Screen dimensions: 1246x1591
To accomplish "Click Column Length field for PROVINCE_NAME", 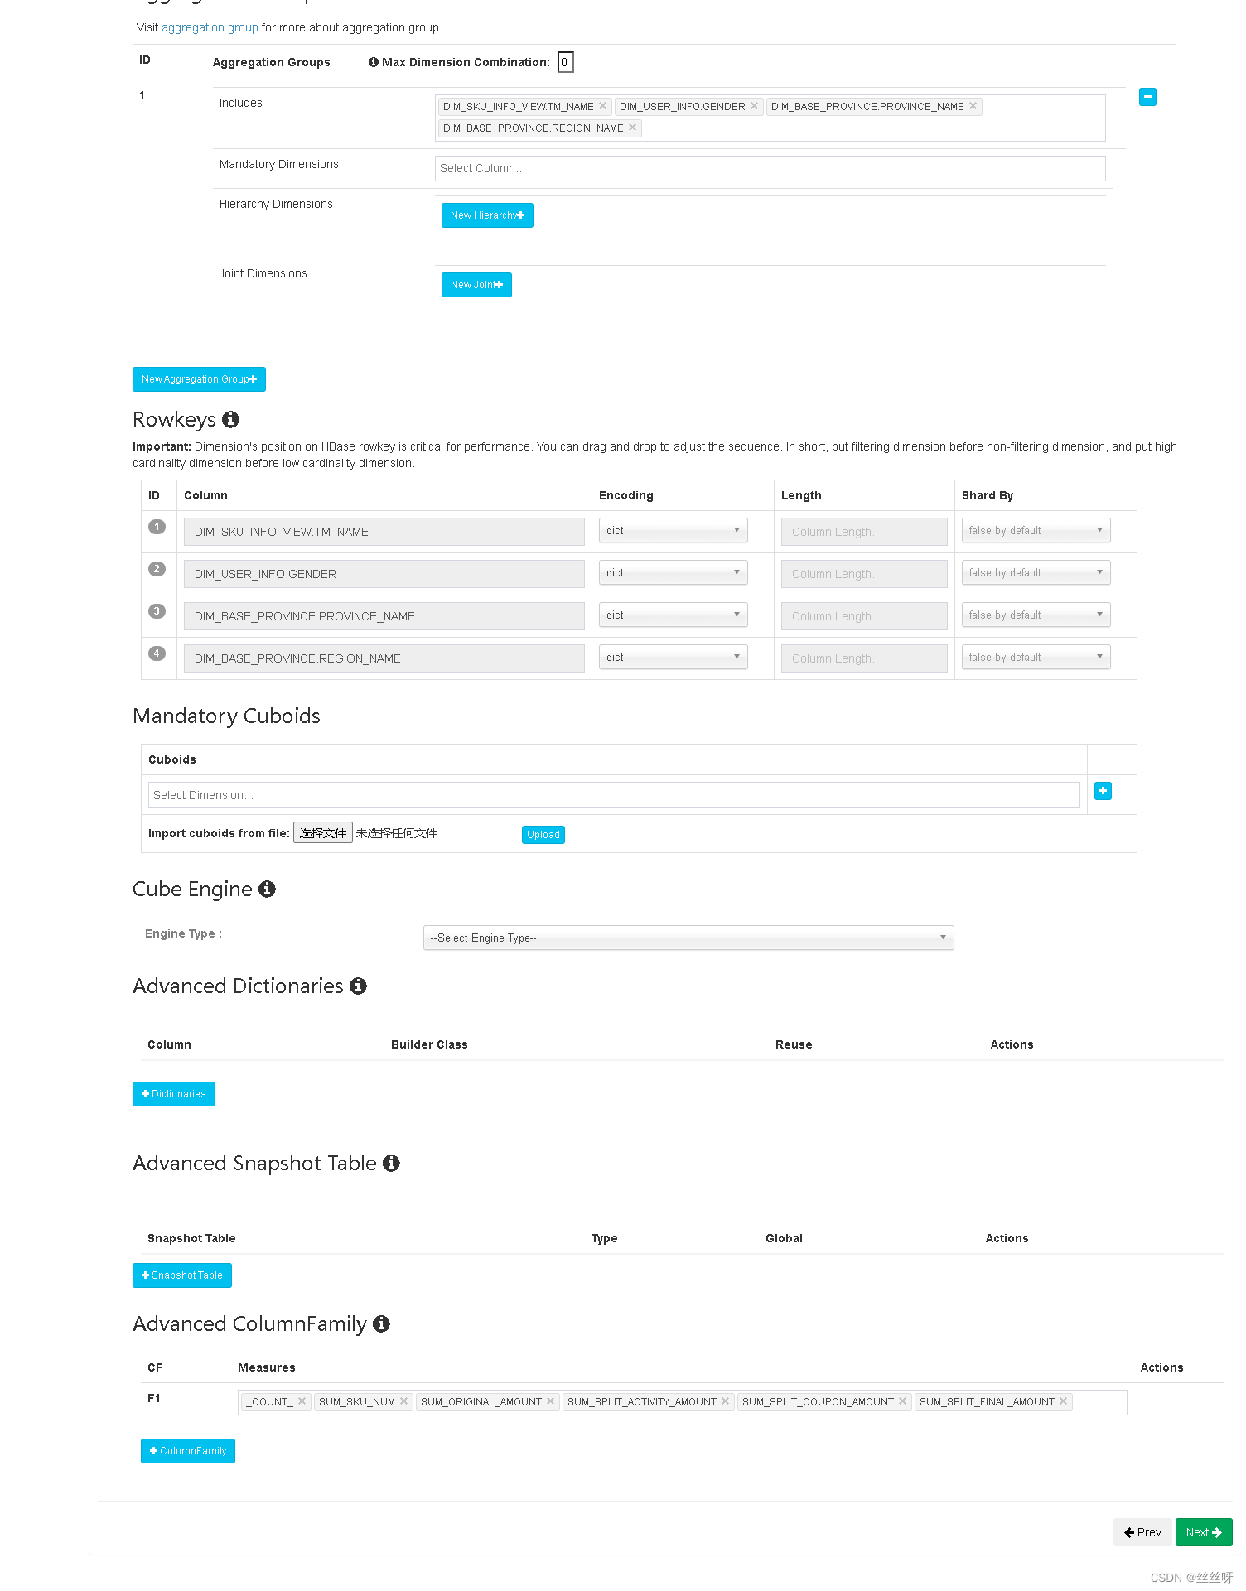I will (x=864, y=616).
